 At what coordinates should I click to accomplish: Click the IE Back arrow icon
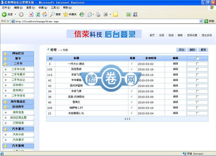click(x=4, y=14)
